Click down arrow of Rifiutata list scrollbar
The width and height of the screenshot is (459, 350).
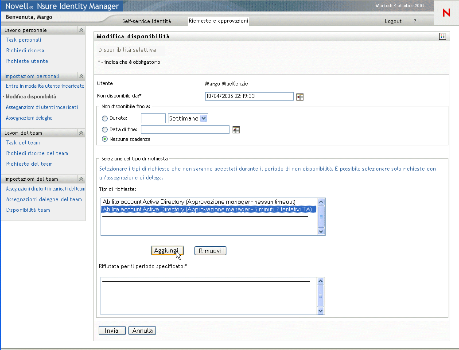320,311
